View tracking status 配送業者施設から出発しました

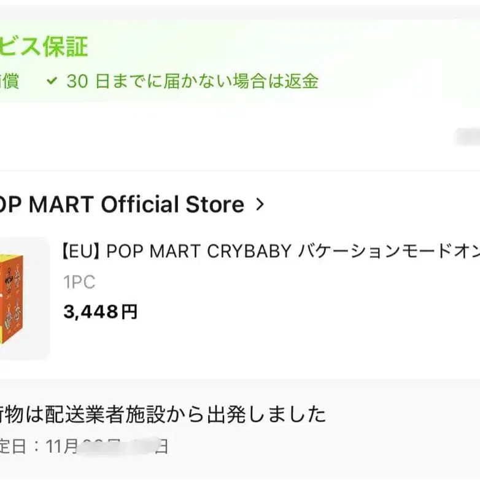click(x=163, y=415)
